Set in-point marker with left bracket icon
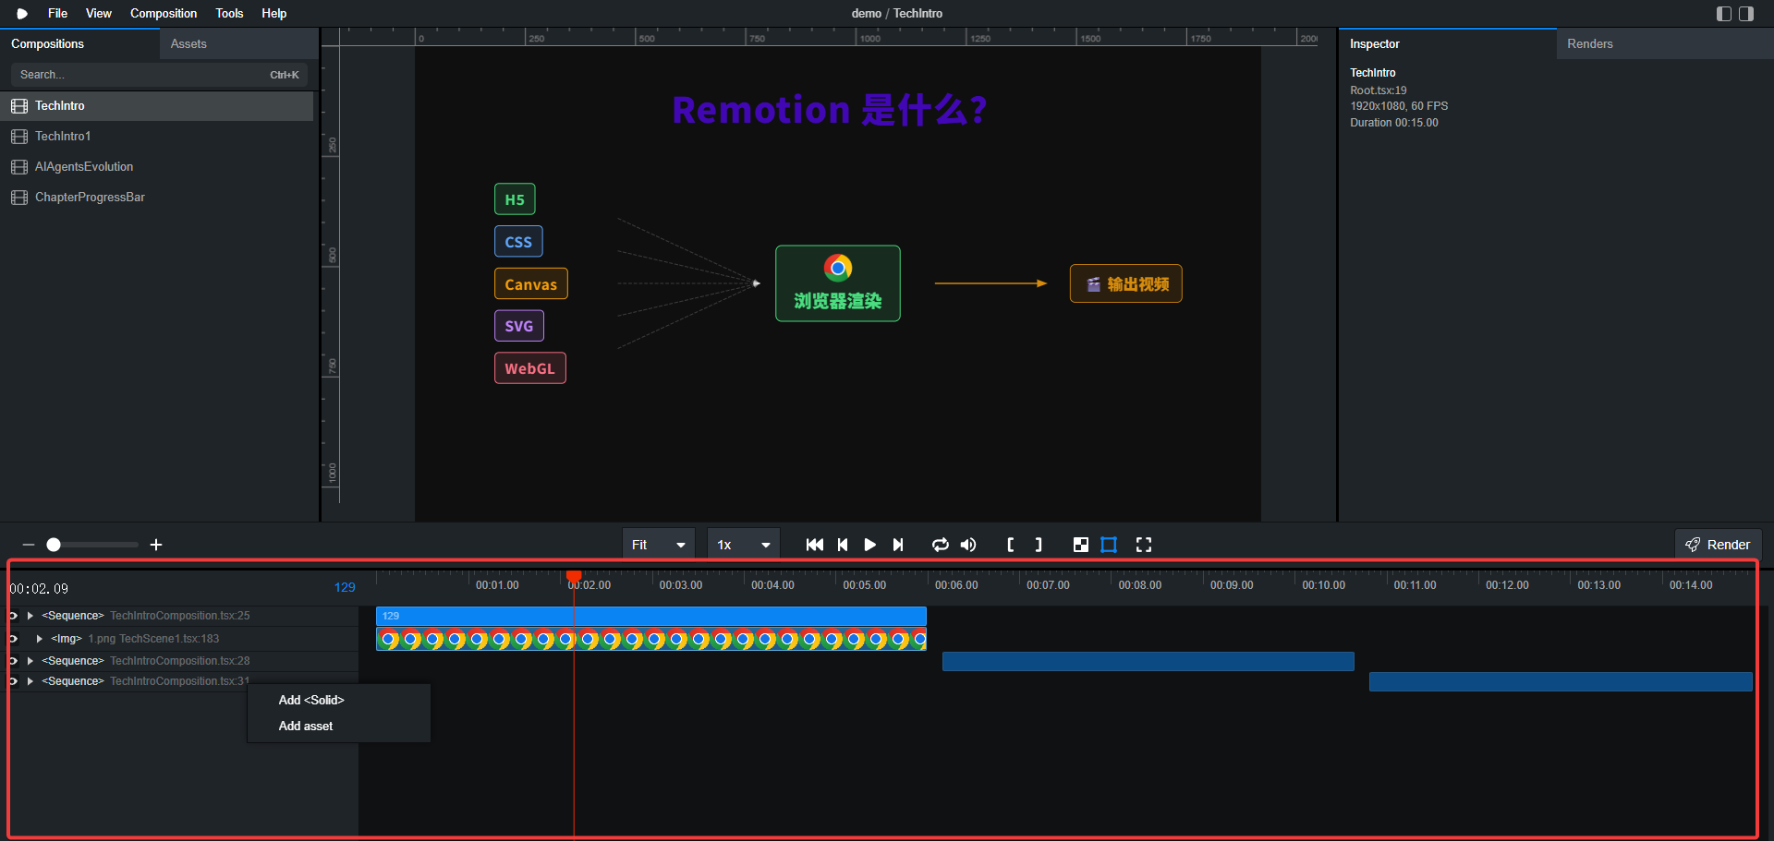Viewport: 1774px width, 841px height. coord(1011,545)
